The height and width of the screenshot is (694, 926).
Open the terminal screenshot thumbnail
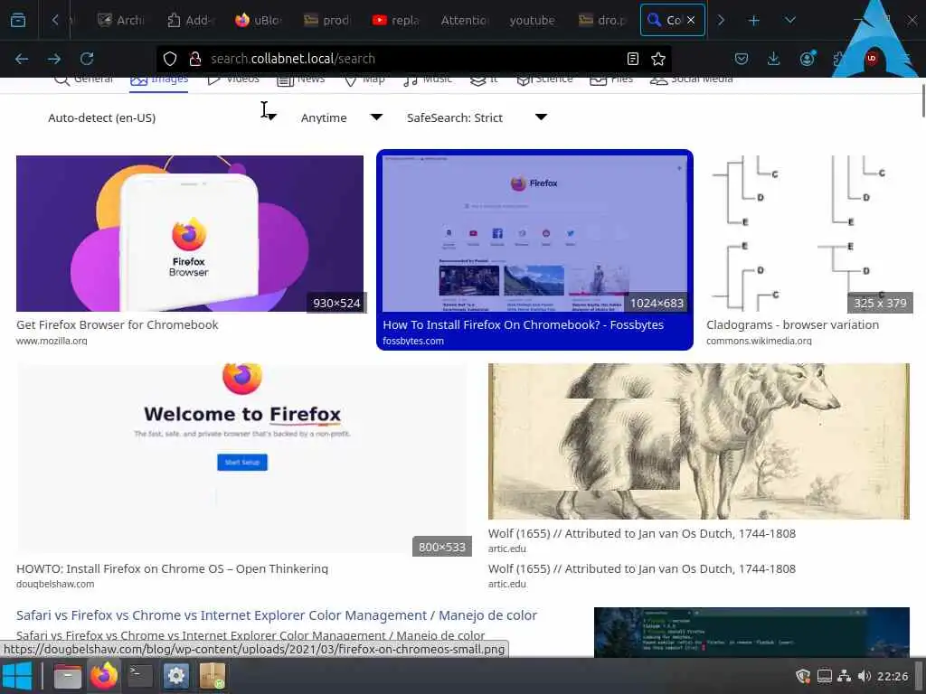751,632
